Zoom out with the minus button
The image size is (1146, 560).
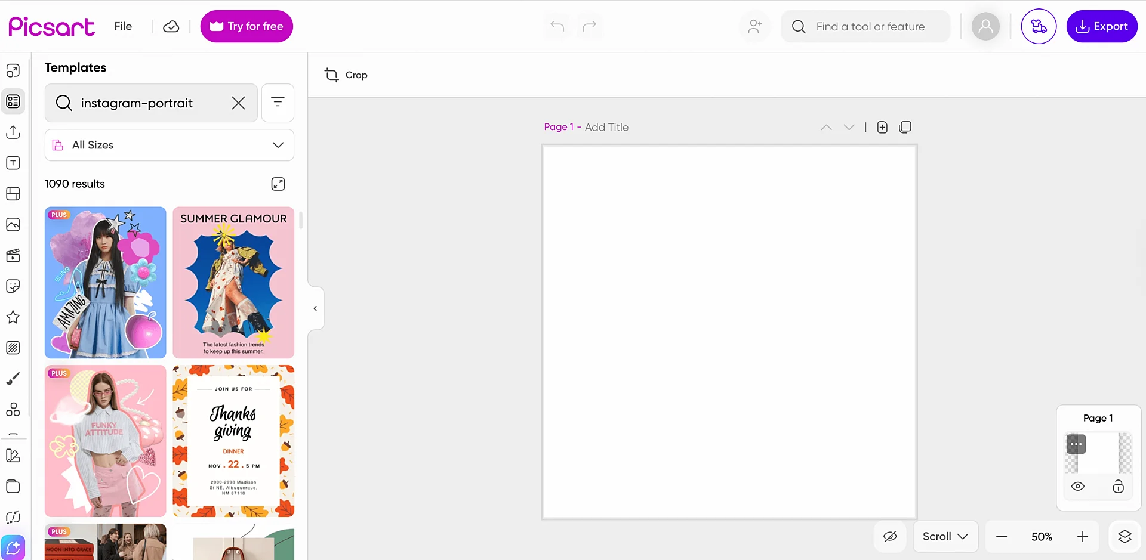pyautogui.click(x=1002, y=537)
